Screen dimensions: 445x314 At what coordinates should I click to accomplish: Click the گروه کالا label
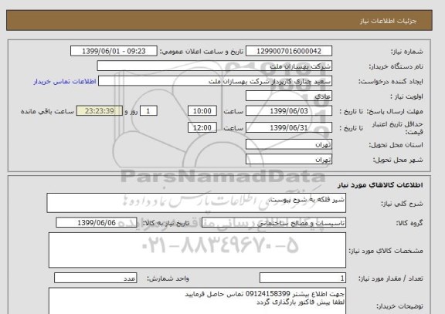click(409, 223)
